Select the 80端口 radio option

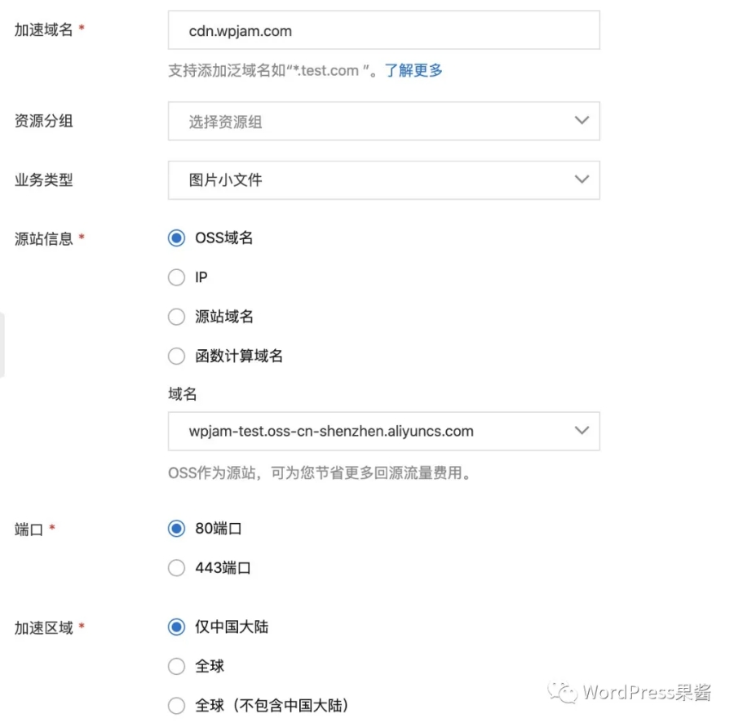(x=176, y=529)
